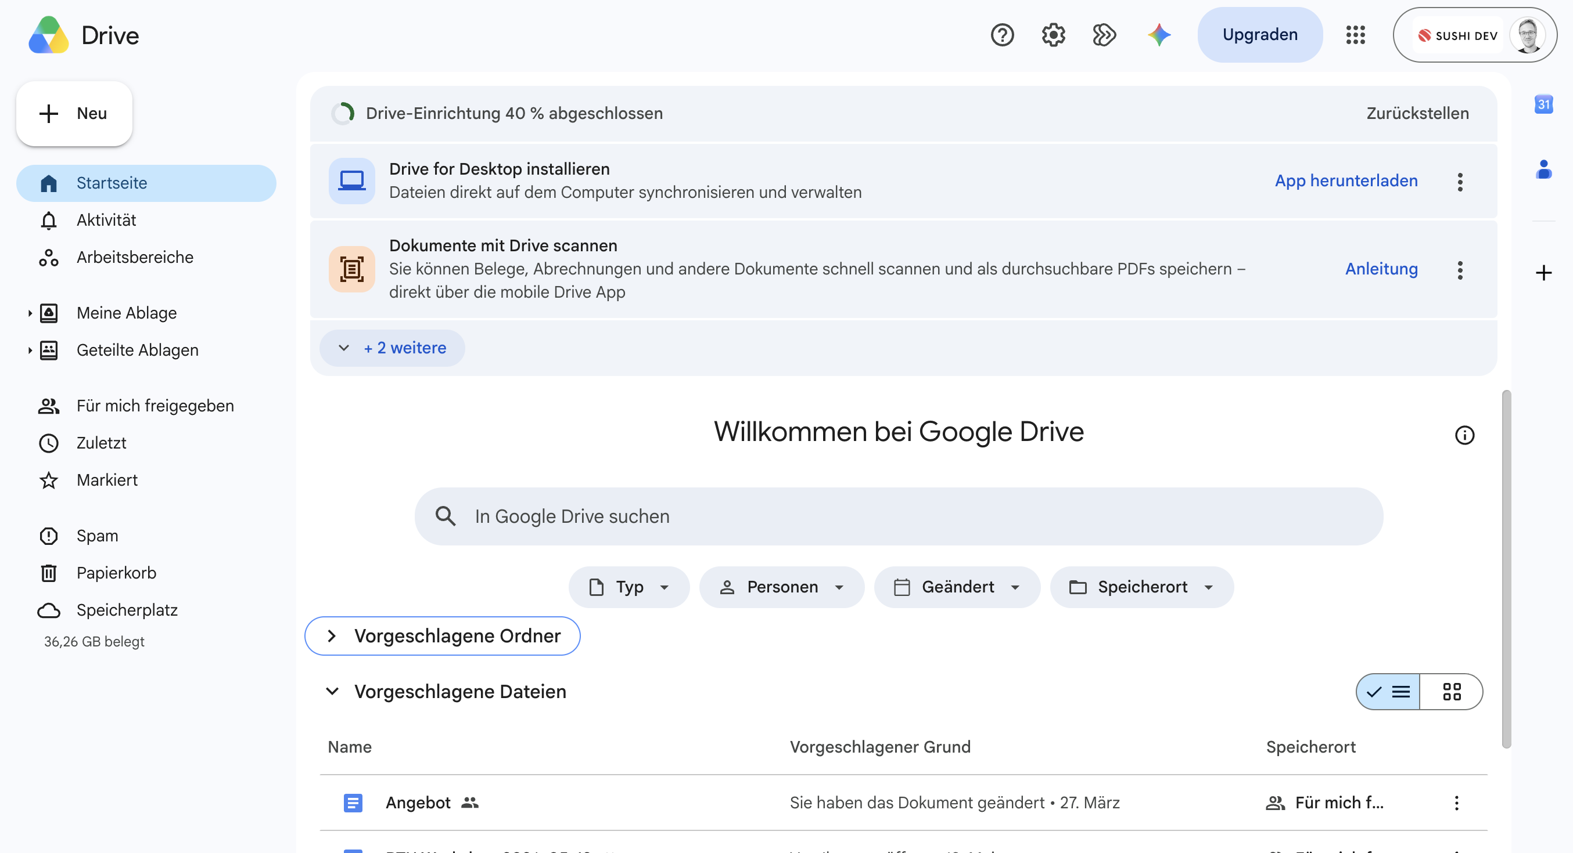Expand Geteilte Ablagen tree arrow
1573x853 pixels.
pyautogui.click(x=29, y=350)
